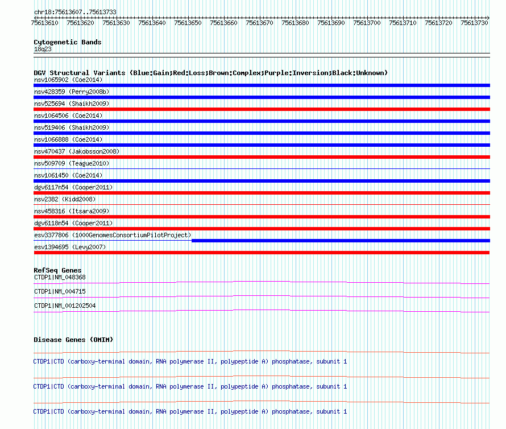Open variant nsv1066888 (Coe2014)
This screenshot has width=506, height=429.
(68, 139)
